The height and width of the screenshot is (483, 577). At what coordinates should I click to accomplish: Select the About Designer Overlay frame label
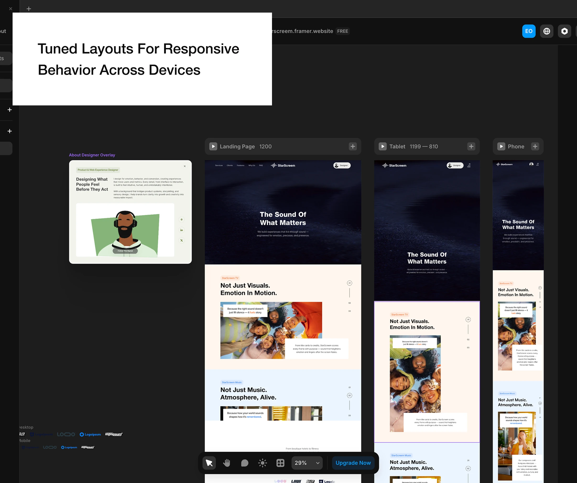(92, 155)
